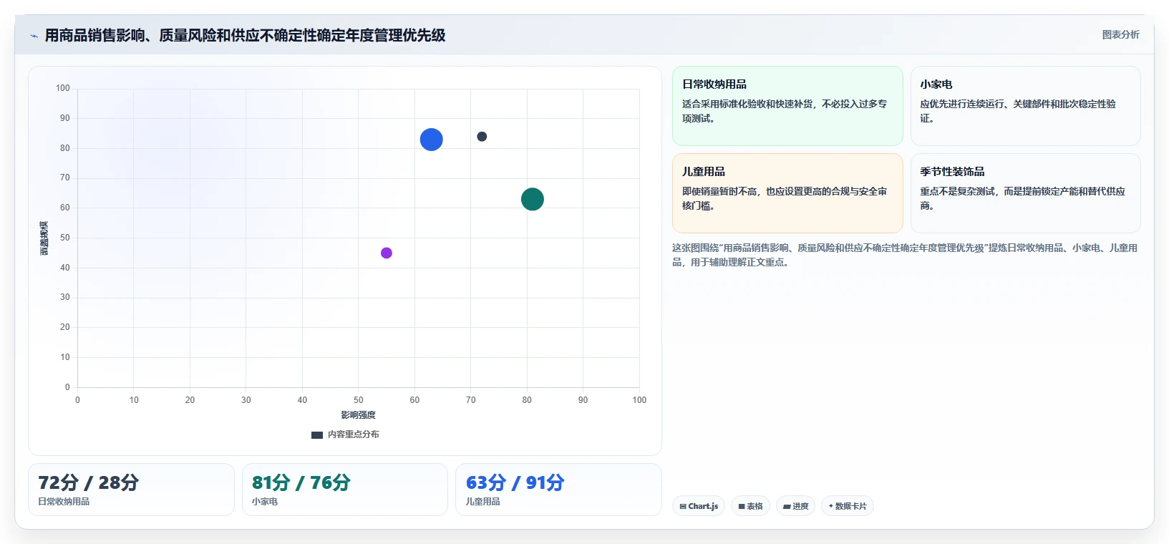1169x544 pixels.
Task: Click the 数据卡片 tag chip
Action: click(x=848, y=506)
